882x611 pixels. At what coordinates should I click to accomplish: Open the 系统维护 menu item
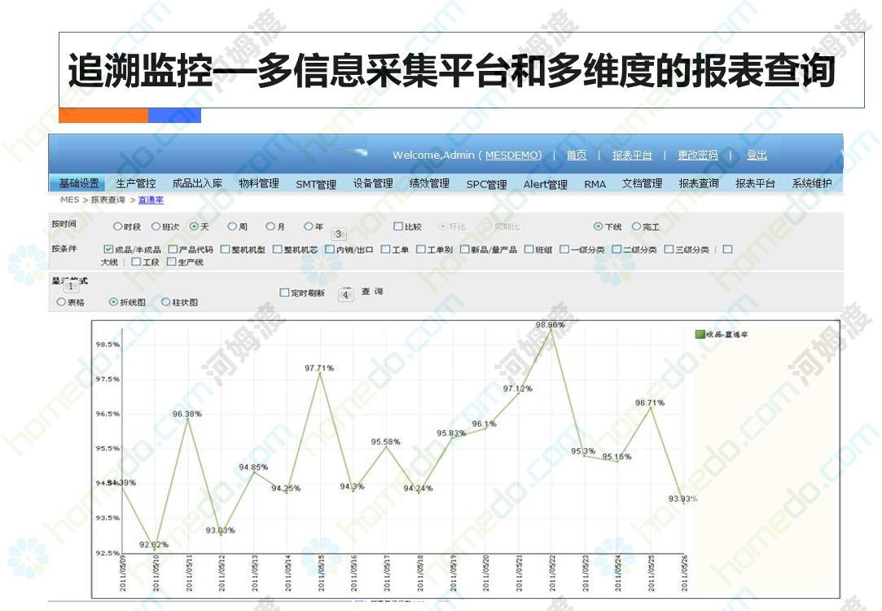[x=811, y=184]
